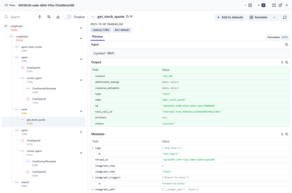The width and height of the screenshot is (292, 193).
Task: Switch view to JSON format
Action: click(284, 37)
